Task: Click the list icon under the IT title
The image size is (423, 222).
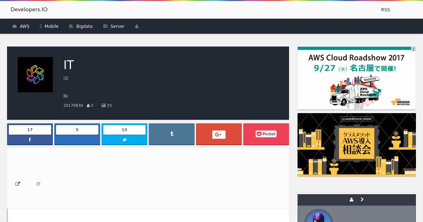Action: point(66,78)
